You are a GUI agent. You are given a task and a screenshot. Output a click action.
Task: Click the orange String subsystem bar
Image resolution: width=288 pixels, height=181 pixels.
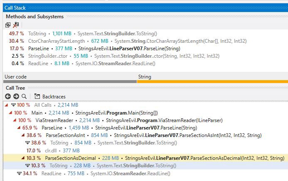(x=212, y=81)
